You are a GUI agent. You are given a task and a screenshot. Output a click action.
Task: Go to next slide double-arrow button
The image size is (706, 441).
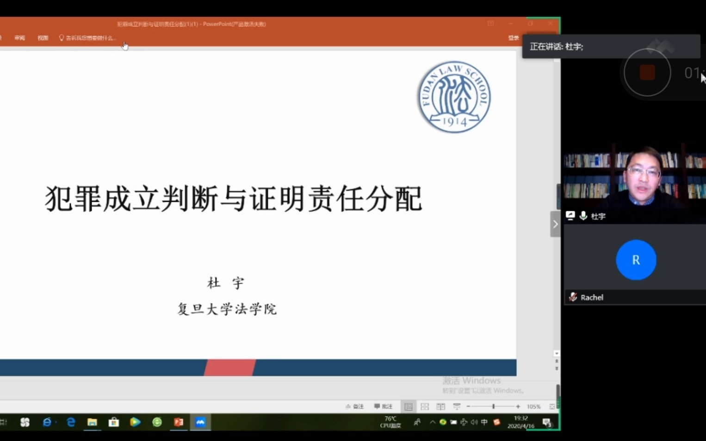(x=557, y=368)
